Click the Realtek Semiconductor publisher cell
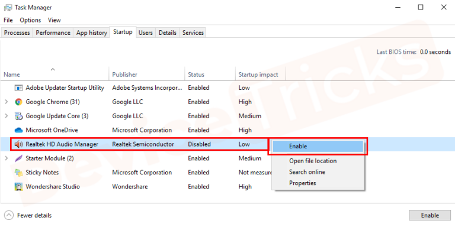This screenshot has width=455, height=227. 143,144
